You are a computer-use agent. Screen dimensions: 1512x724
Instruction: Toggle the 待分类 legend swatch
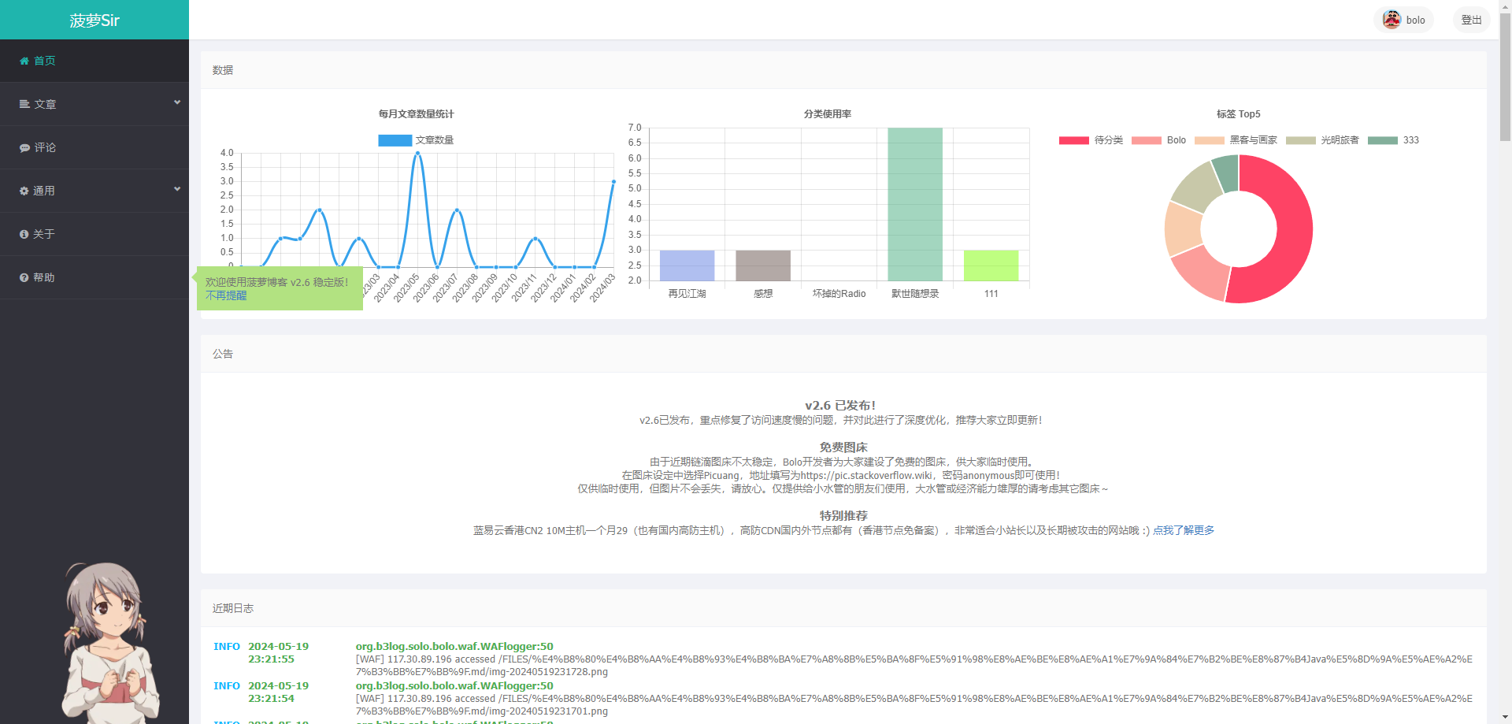(x=1074, y=140)
